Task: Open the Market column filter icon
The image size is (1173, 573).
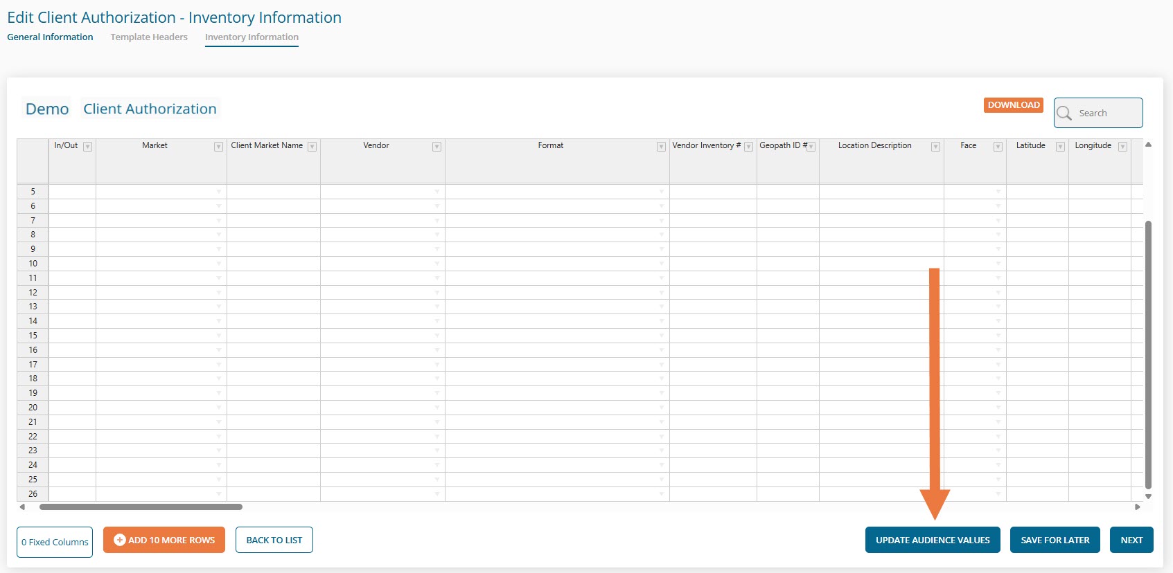Action: pyautogui.click(x=218, y=147)
